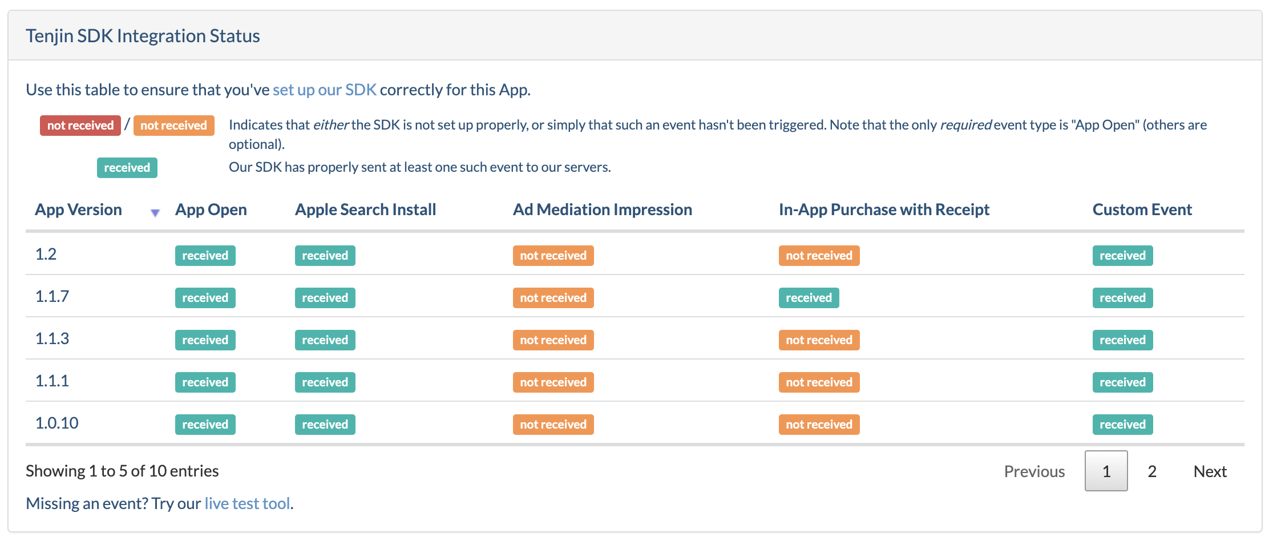This screenshot has width=1277, height=545.
Task: Click Ad Mediation not received badge for 1.2
Action: coord(553,256)
